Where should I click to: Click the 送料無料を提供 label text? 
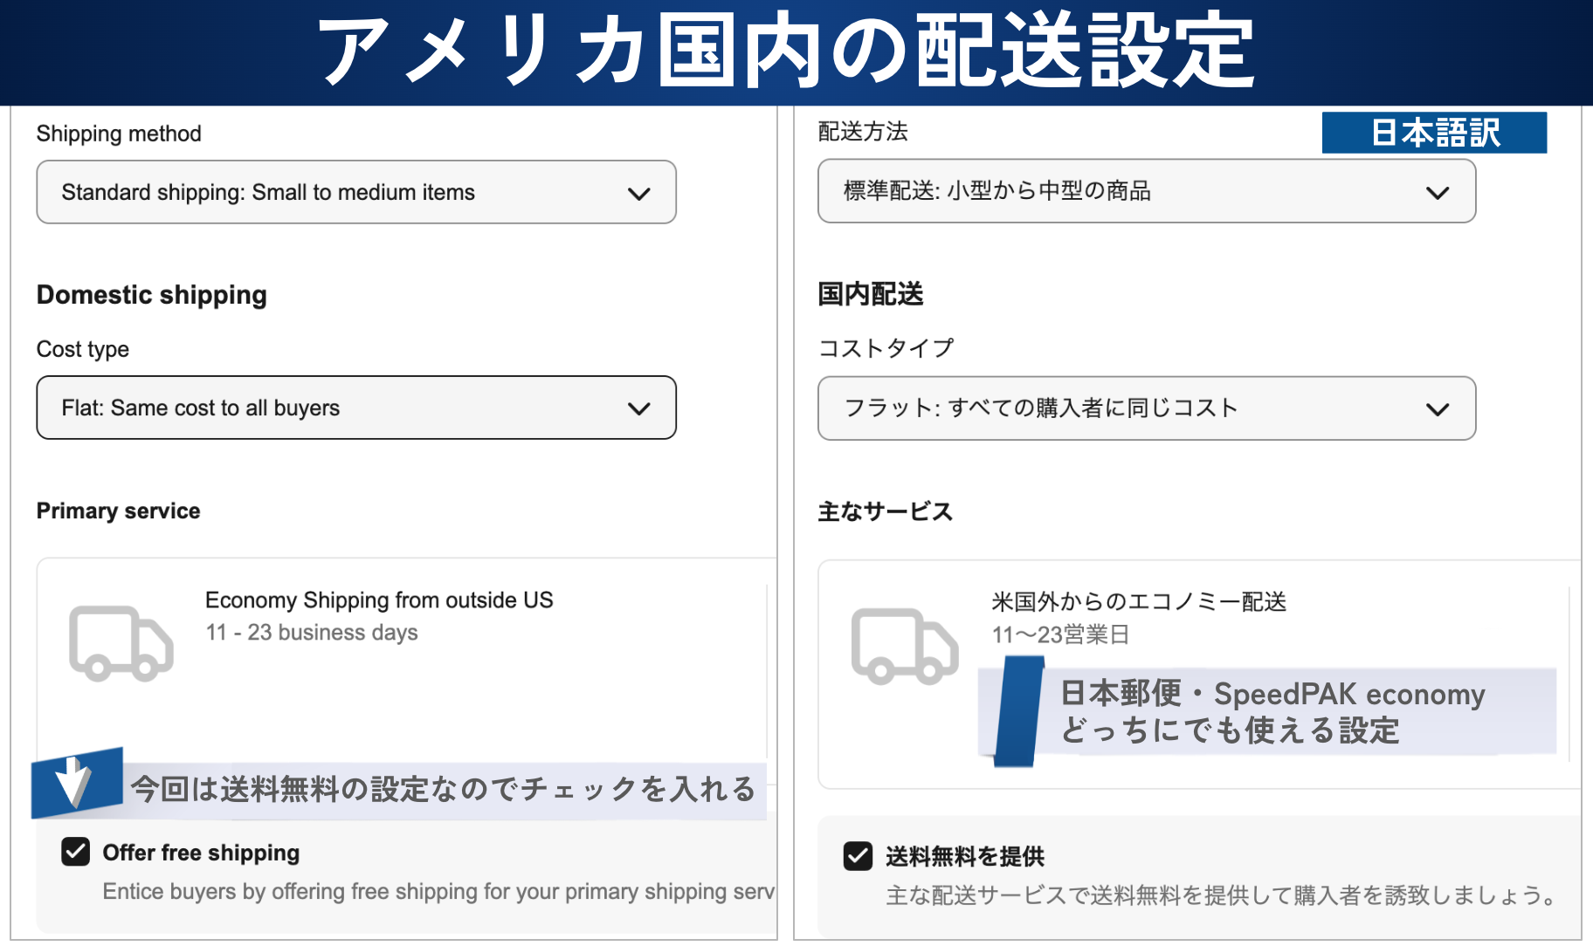(x=964, y=857)
